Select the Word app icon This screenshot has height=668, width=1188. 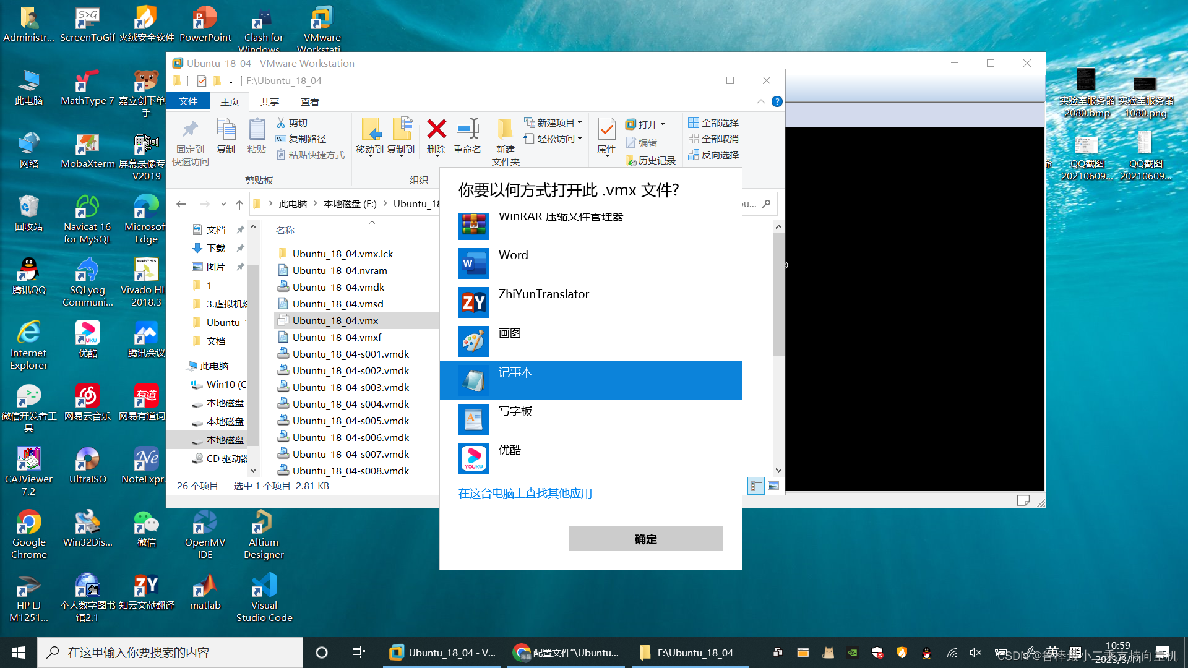(474, 263)
